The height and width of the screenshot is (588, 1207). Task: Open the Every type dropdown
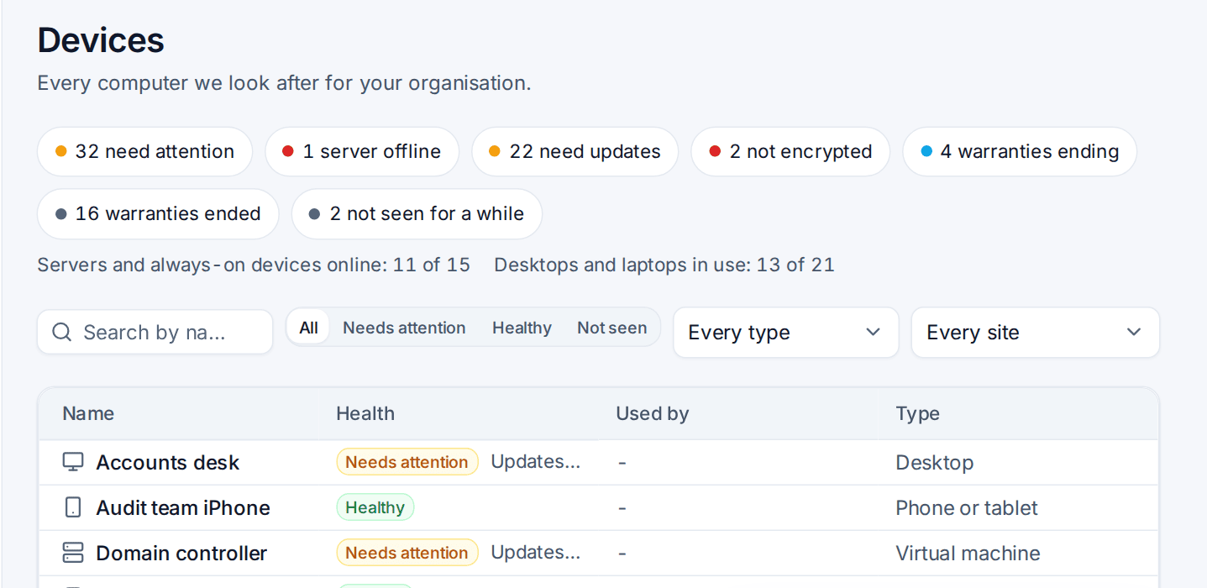[785, 333]
